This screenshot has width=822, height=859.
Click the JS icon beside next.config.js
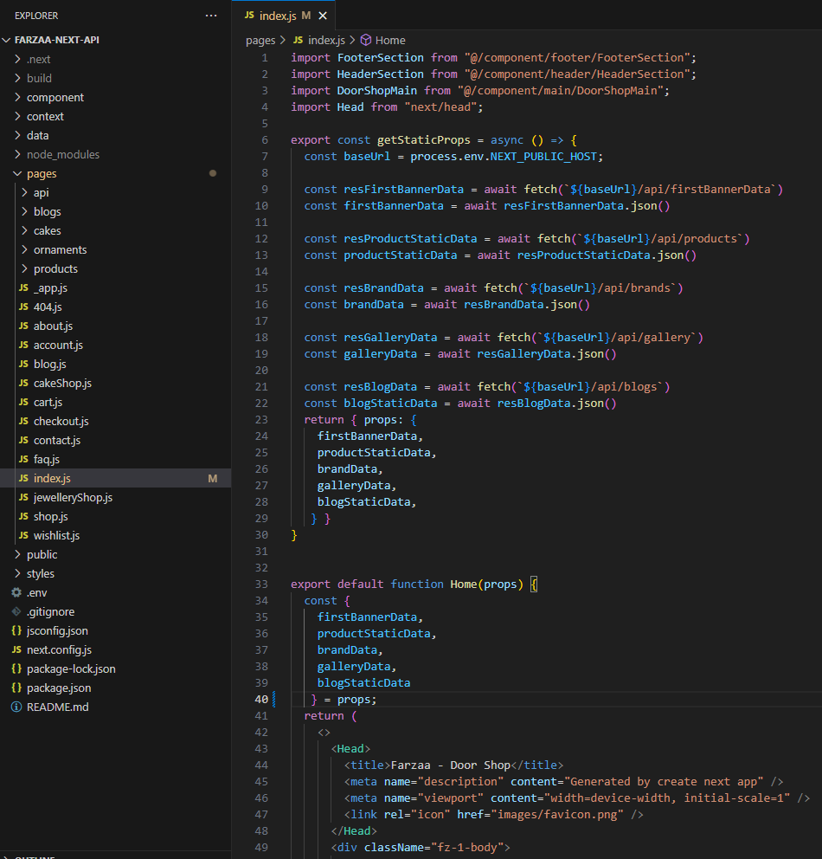click(x=16, y=649)
